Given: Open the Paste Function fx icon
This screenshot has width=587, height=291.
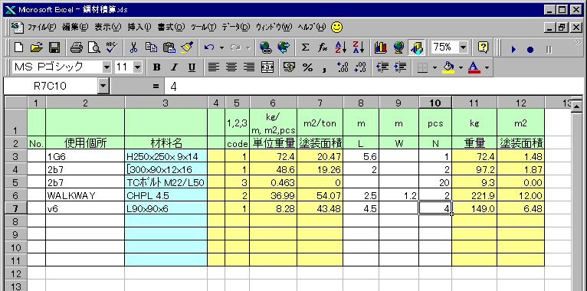Looking at the screenshot, I should [x=323, y=47].
